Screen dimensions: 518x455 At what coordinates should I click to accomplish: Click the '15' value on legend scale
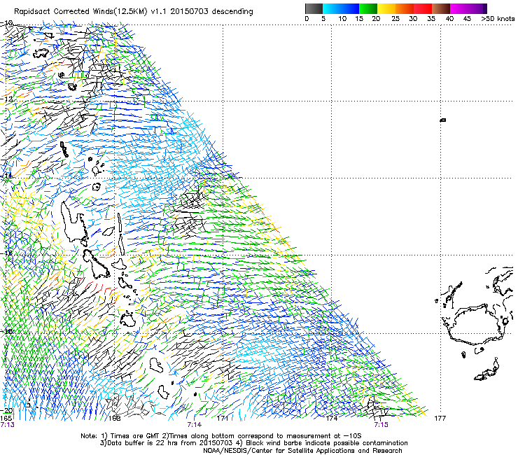pos(359,19)
